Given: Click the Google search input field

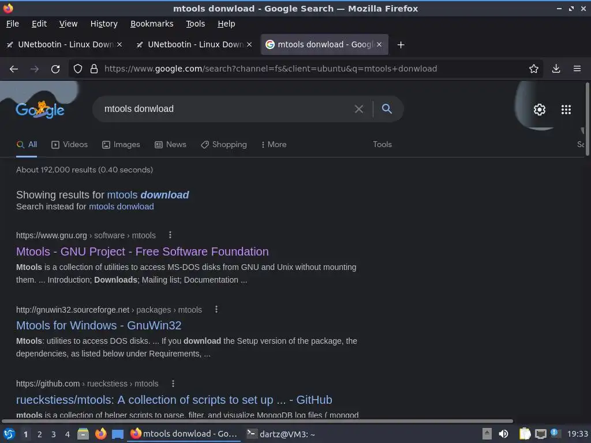Looking at the screenshot, I should coord(226,109).
